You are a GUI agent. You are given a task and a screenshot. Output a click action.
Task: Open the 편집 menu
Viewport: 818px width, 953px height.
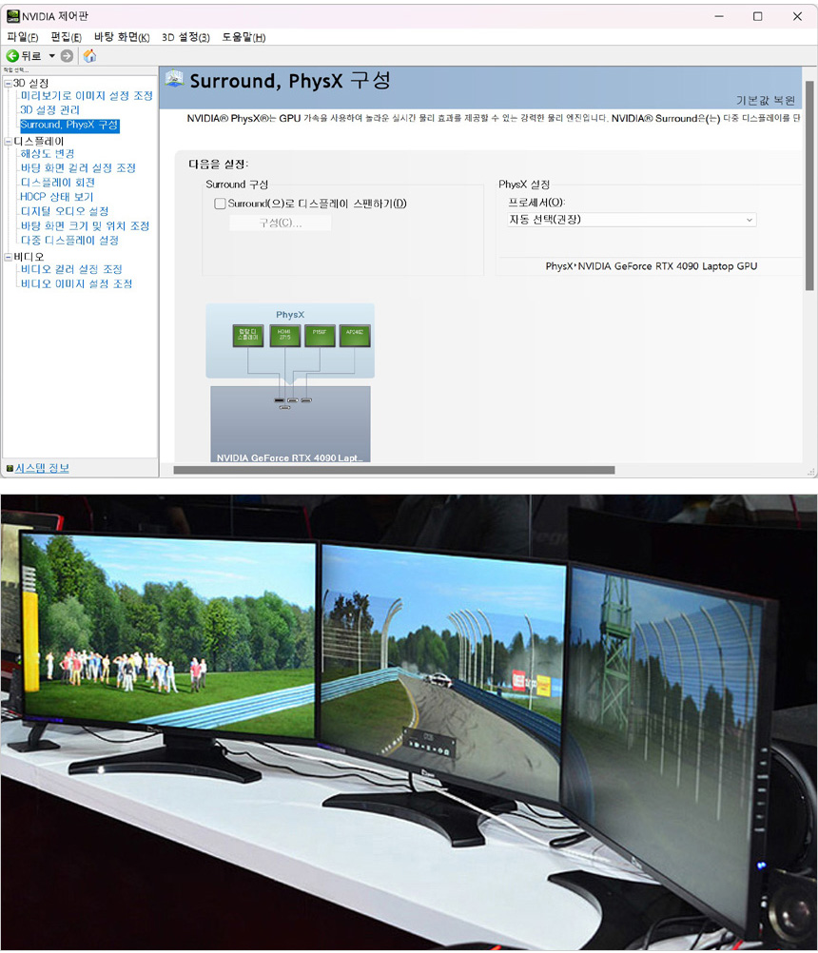[67, 37]
